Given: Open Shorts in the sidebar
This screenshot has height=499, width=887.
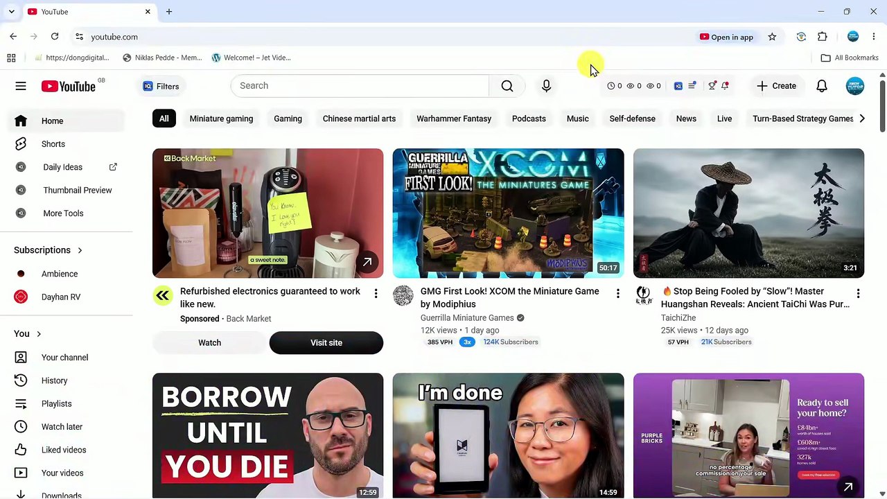Looking at the screenshot, I should (67, 144).
